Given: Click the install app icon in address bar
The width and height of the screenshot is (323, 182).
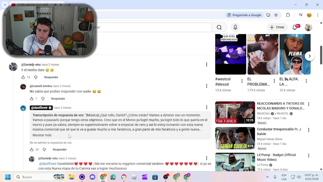Looking at the screenshot, I should coord(268,15).
